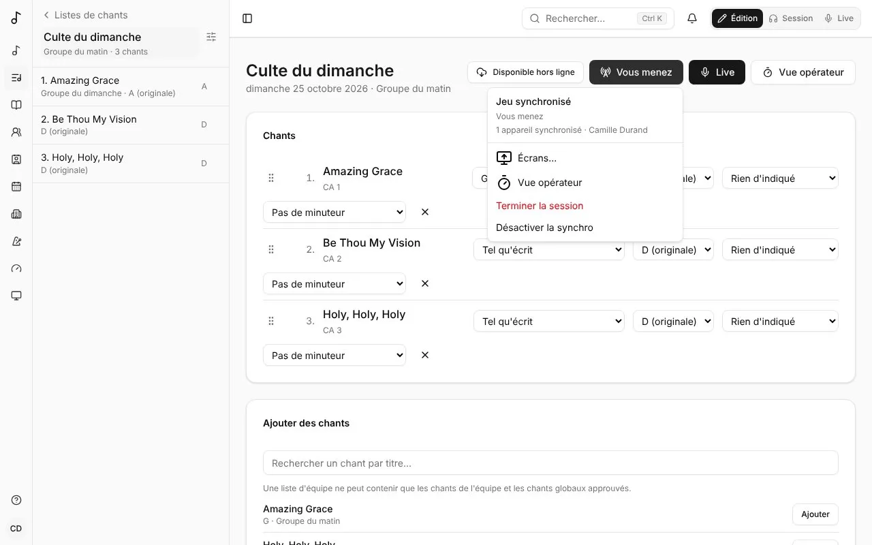
Task: Remove Be Thou My Vision with X icon
Action: pyautogui.click(x=425, y=283)
